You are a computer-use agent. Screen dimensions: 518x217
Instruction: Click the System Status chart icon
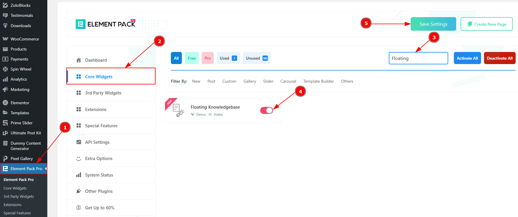click(x=79, y=175)
